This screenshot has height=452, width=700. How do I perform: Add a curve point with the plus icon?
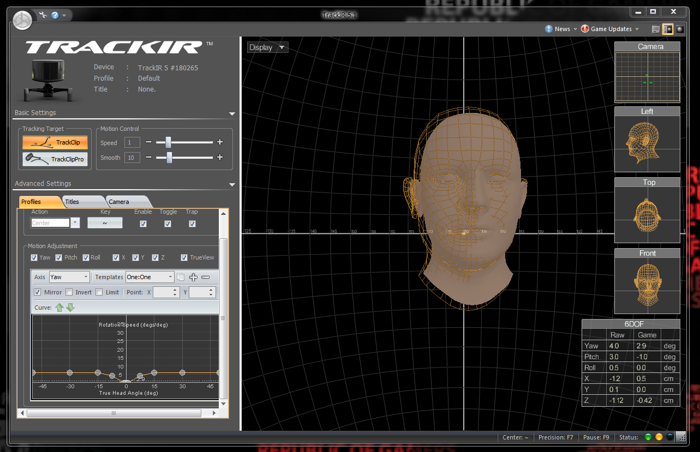[x=193, y=277]
